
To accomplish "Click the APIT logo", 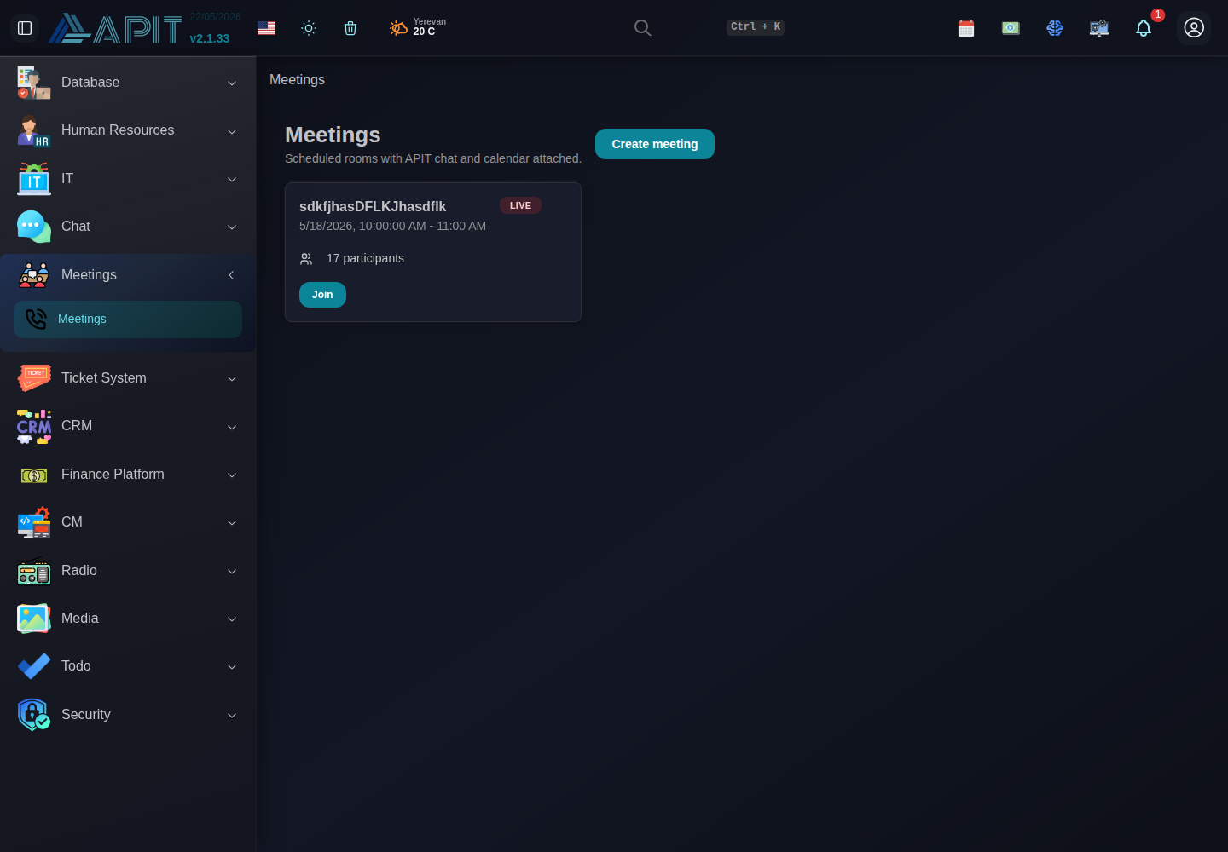I will pyautogui.click(x=115, y=28).
